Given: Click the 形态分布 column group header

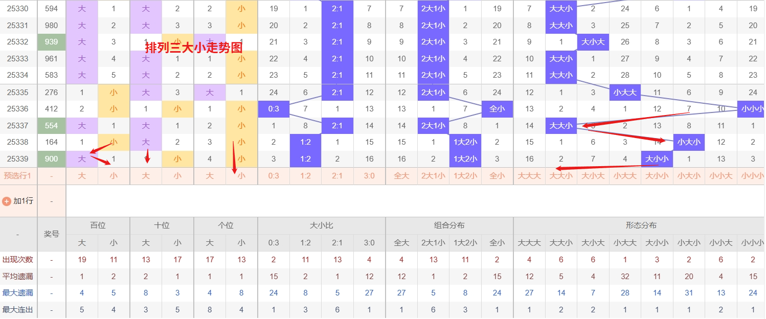Looking at the screenshot, I should pyautogui.click(x=641, y=225).
